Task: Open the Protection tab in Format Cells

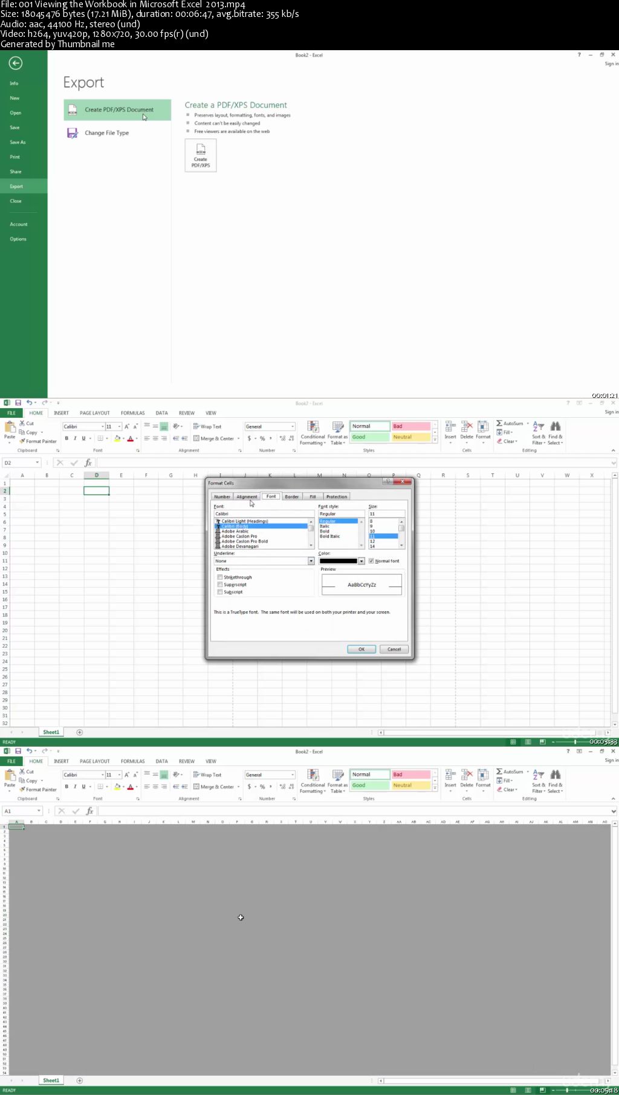Action: coord(337,496)
